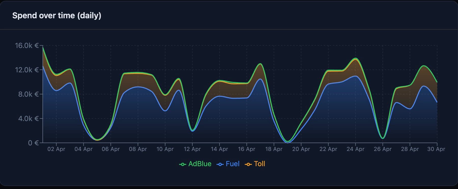Click the 'Spend over time (daily)' title
Image resolution: width=458 pixels, height=189 pixels.
(x=57, y=15)
